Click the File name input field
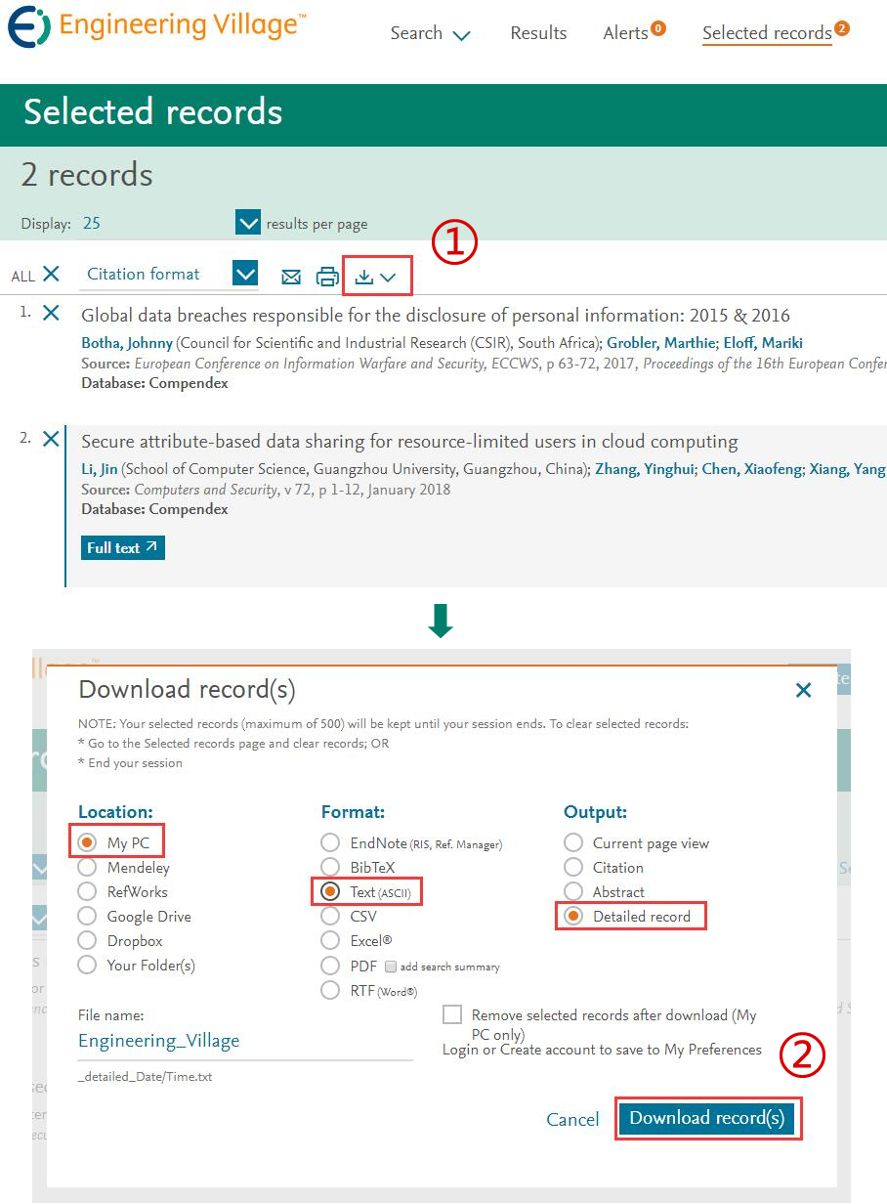This screenshot has height=1204, width=887. tap(245, 1042)
